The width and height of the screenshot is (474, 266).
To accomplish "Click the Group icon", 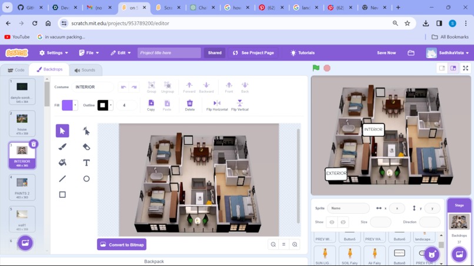I will coord(151,87).
